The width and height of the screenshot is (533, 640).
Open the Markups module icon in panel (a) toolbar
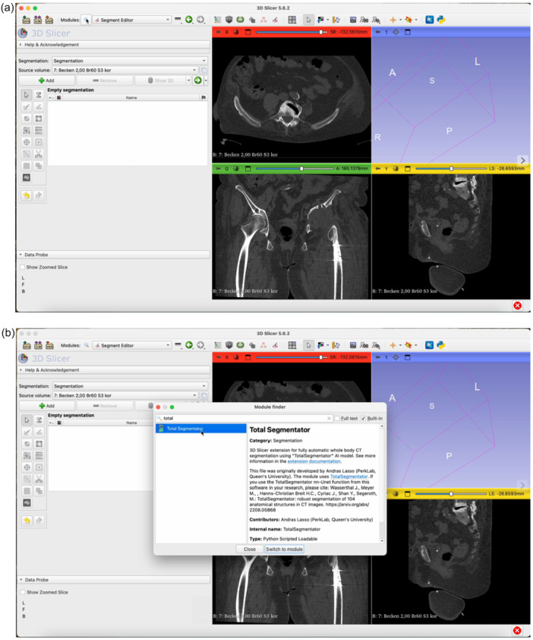click(x=263, y=20)
